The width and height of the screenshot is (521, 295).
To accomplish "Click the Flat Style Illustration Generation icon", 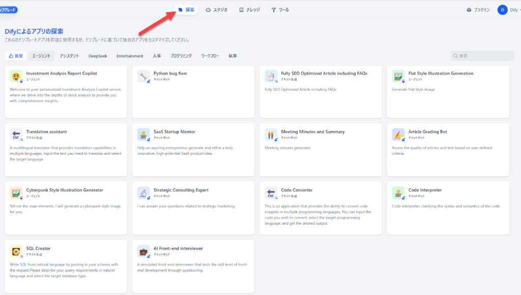I will pyautogui.click(x=398, y=76).
